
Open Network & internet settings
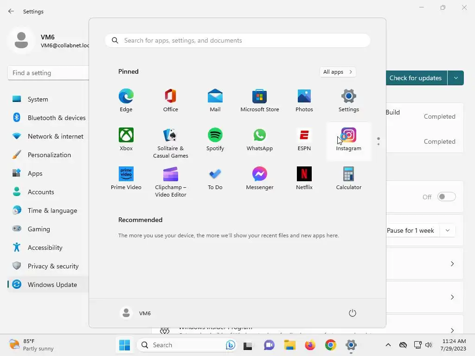pyautogui.click(x=48, y=136)
